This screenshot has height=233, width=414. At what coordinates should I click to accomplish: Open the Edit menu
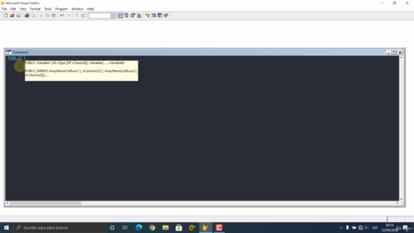click(13, 9)
